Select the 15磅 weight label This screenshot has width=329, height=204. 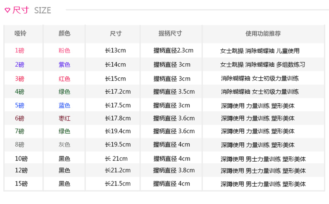21,184
